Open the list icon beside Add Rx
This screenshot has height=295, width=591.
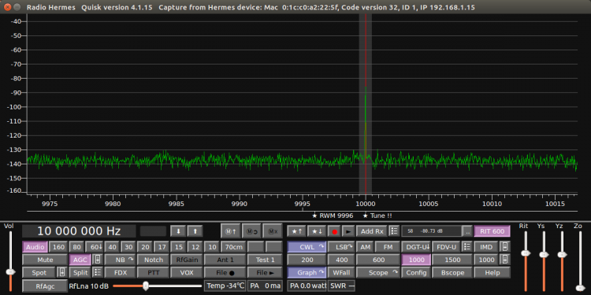394,231
